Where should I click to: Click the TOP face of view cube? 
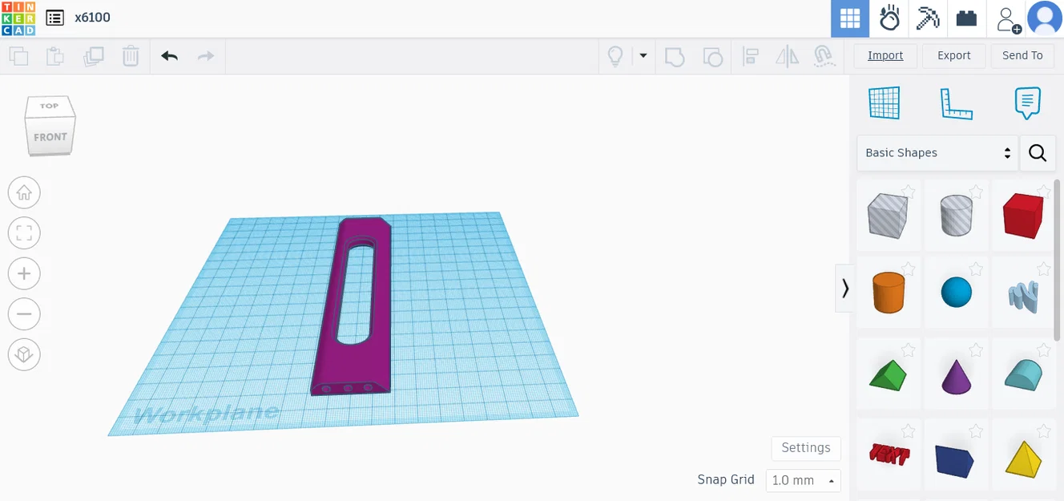(50, 106)
